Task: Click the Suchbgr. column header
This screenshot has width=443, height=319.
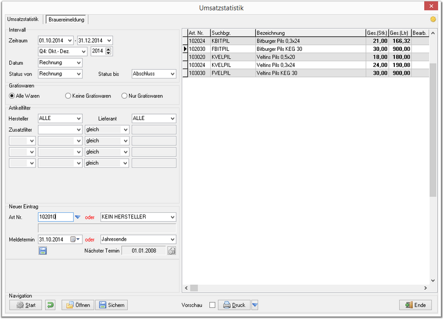Action: [x=233, y=33]
